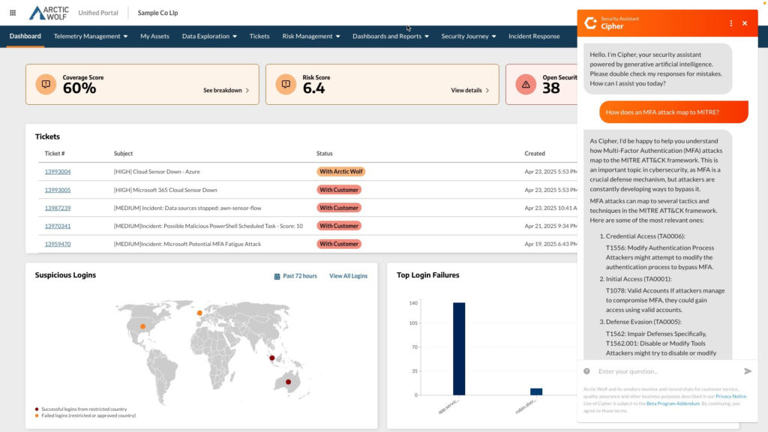Click the Possible Malicious PowerShell Scheduled Task subject
The width and height of the screenshot is (768, 432).
[208, 226]
